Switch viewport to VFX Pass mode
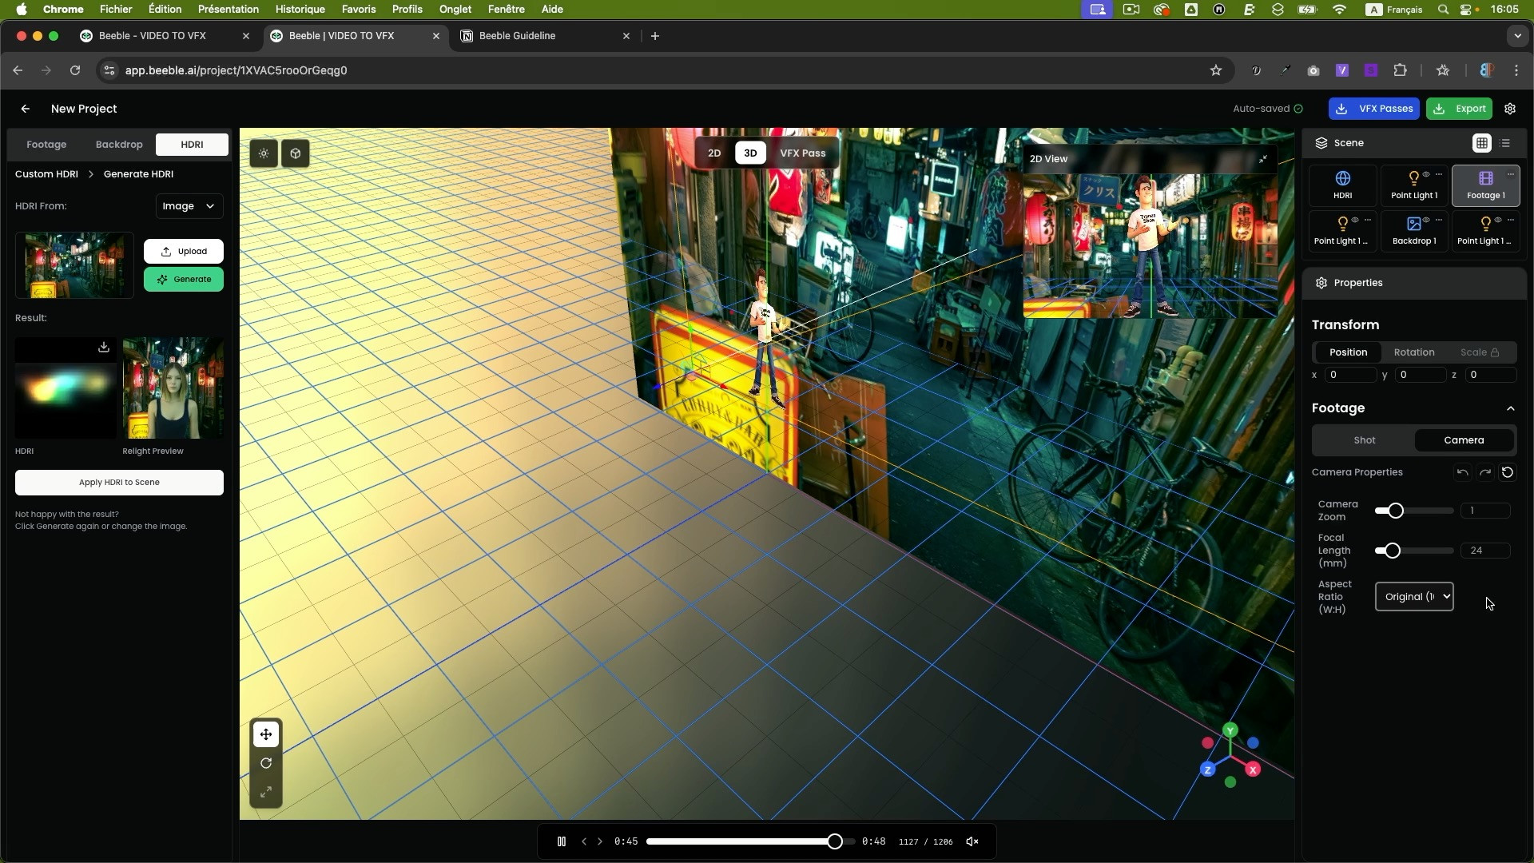The height and width of the screenshot is (863, 1534). point(803,153)
